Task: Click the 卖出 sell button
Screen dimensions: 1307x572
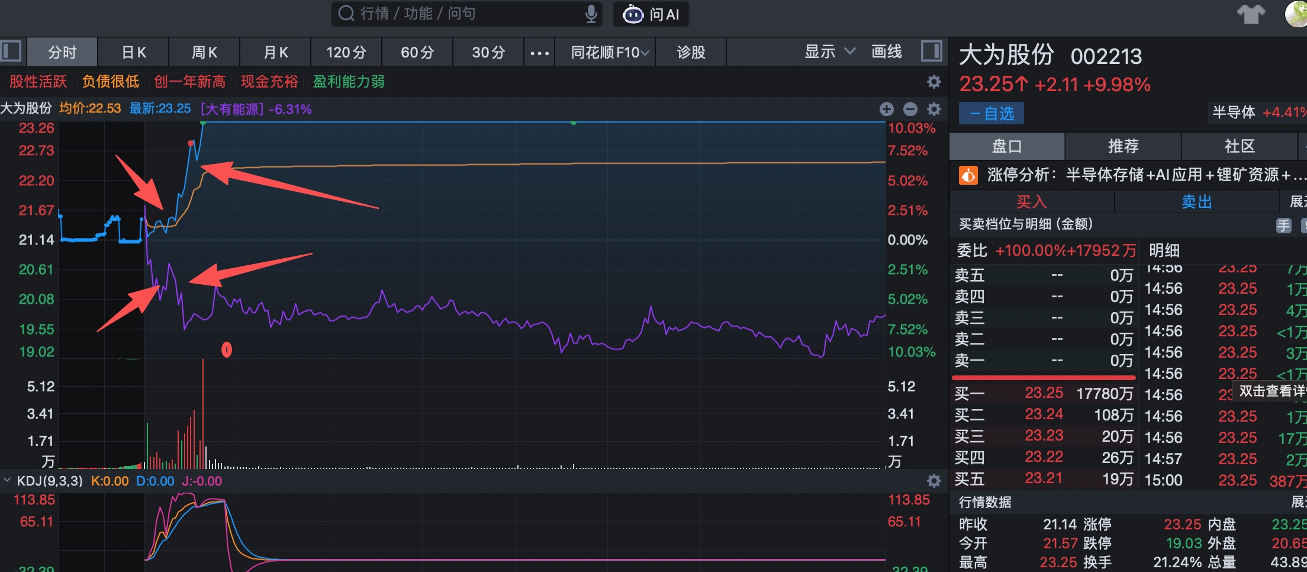Action: (x=1196, y=202)
